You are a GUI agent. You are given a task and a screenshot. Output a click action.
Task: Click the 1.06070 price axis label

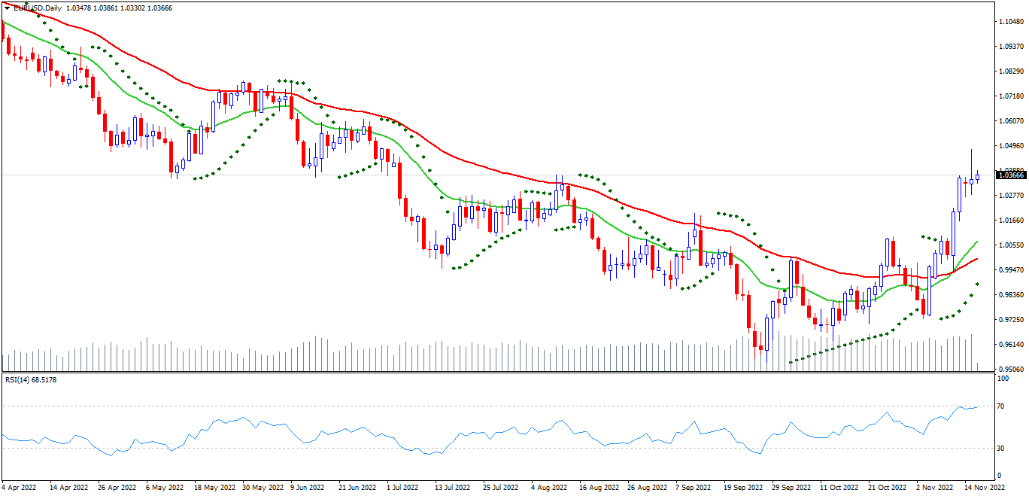(1011, 120)
